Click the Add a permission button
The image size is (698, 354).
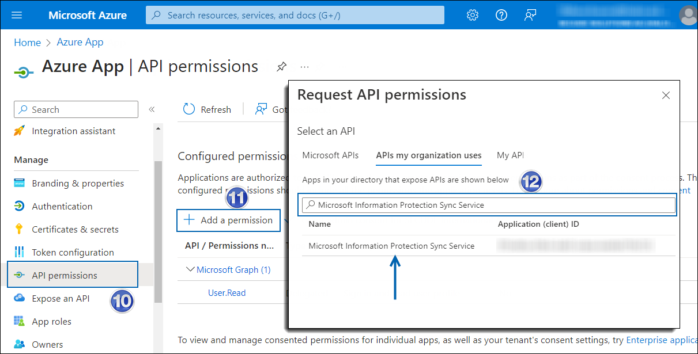click(x=228, y=220)
